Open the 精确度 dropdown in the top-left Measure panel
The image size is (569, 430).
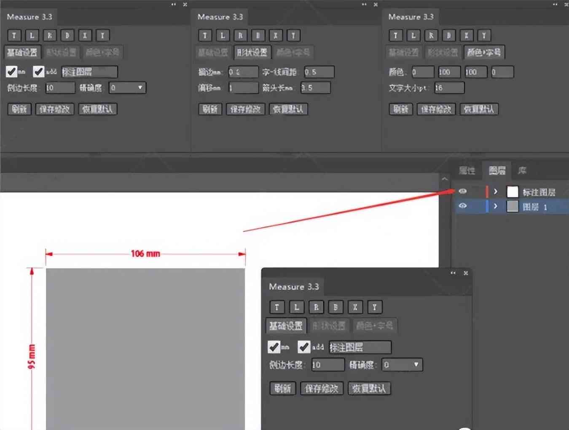pos(127,88)
